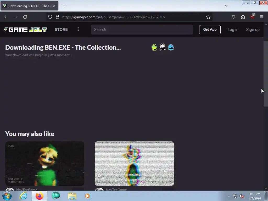
Task: Switch to Firefox in the taskbar
Action: pyautogui.click(x=40, y=196)
